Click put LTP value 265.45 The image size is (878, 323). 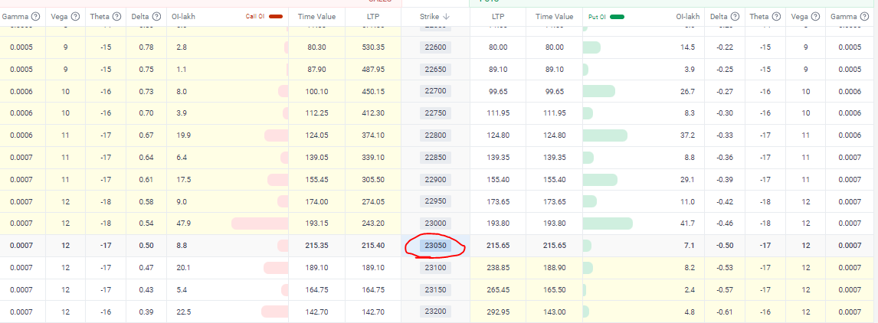(498, 290)
